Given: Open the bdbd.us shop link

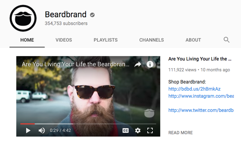Looking at the screenshot, I should pyautogui.click(x=194, y=89).
